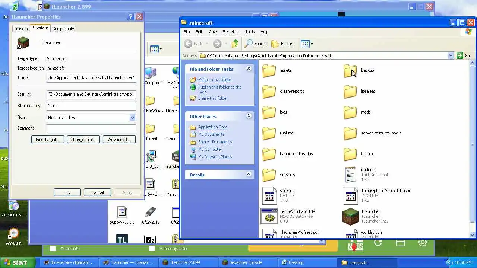Toggle the Force update checkbox in TLauncher

152,248
